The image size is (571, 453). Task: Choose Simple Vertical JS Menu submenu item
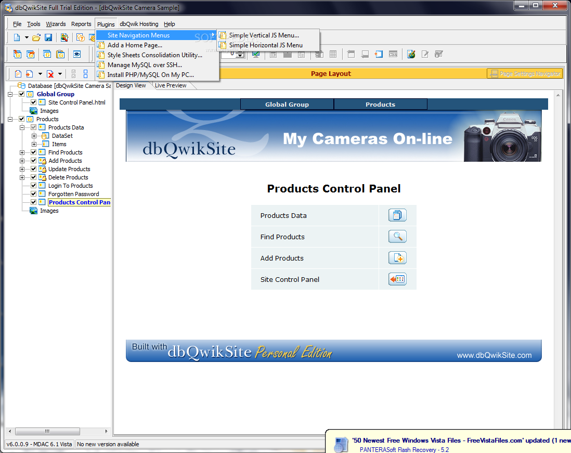pyautogui.click(x=268, y=35)
